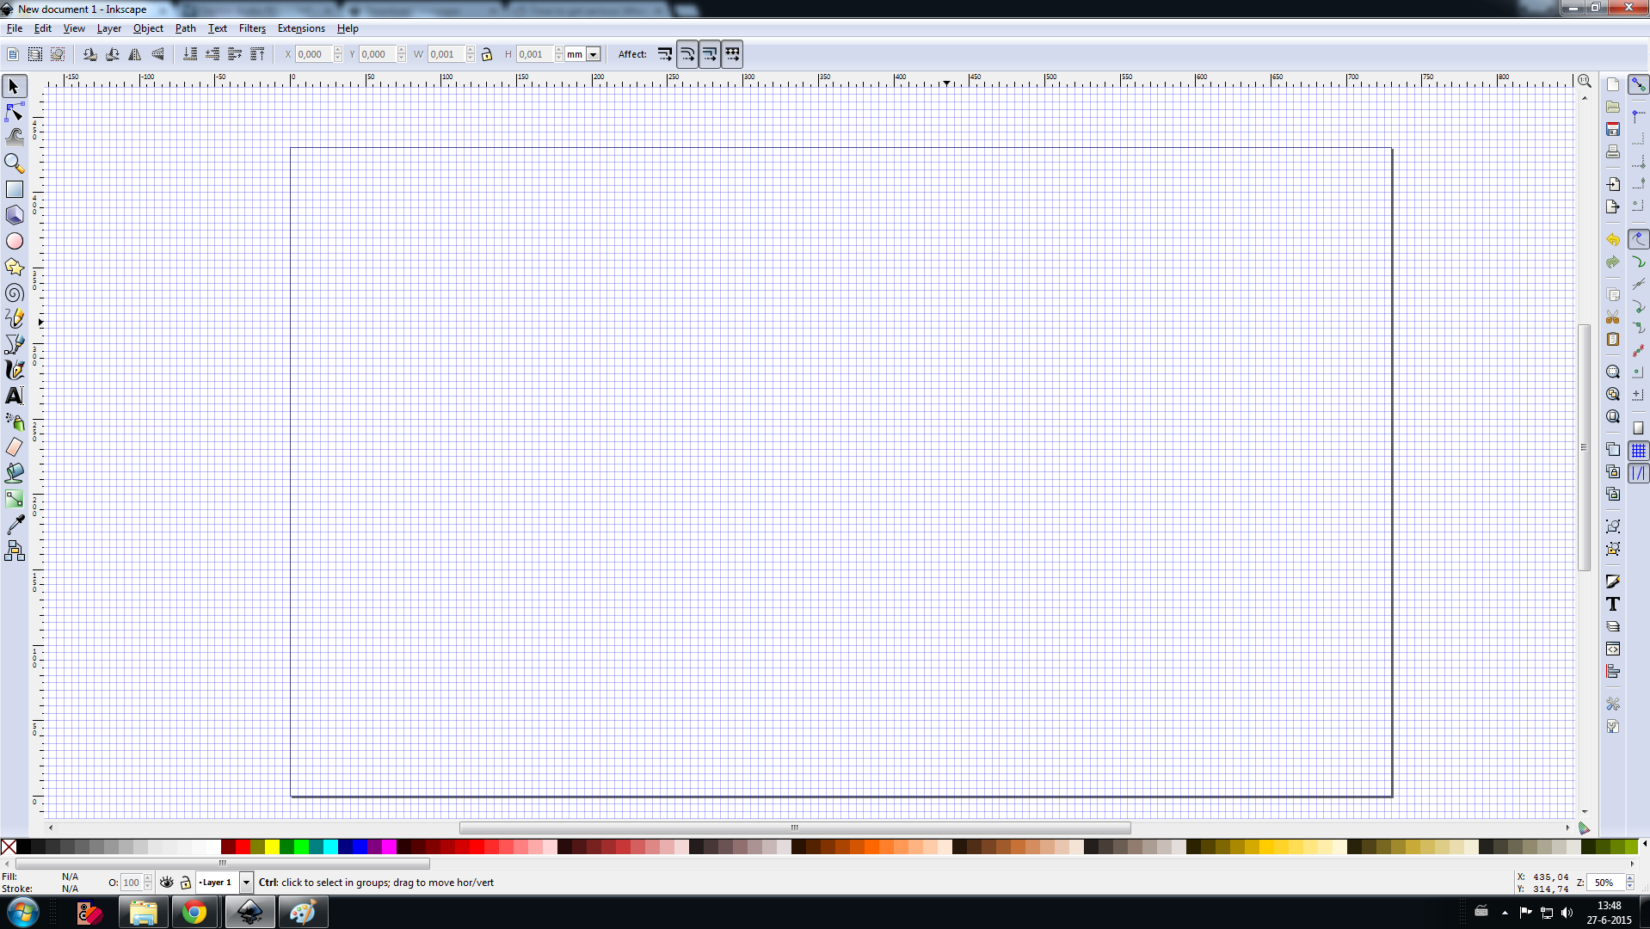Select the Node editing tool
The image size is (1650, 929).
pyautogui.click(x=15, y=113)
